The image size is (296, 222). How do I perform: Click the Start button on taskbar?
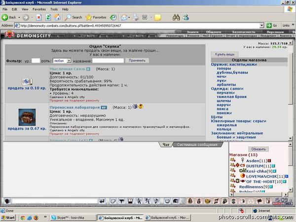click(8, 218)
